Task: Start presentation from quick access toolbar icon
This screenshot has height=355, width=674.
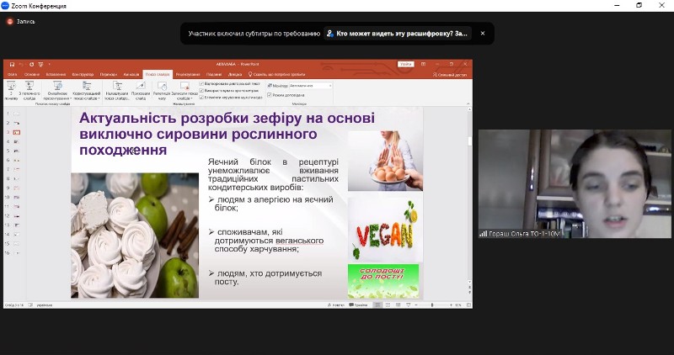Action: [x=40, y=65]
